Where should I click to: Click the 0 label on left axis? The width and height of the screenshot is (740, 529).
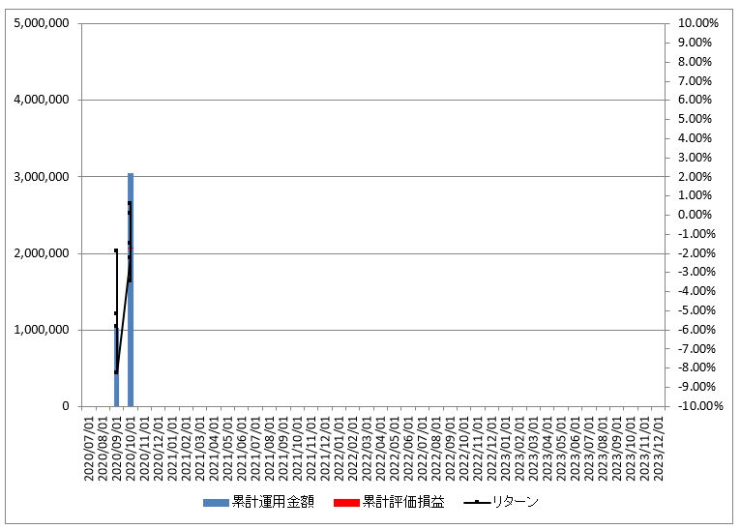click(x=65, y=406)
